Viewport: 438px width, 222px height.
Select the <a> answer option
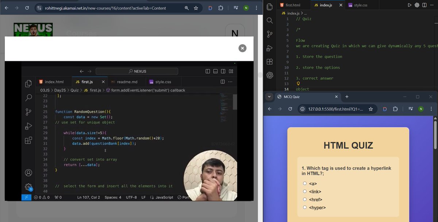pos(304,183)
